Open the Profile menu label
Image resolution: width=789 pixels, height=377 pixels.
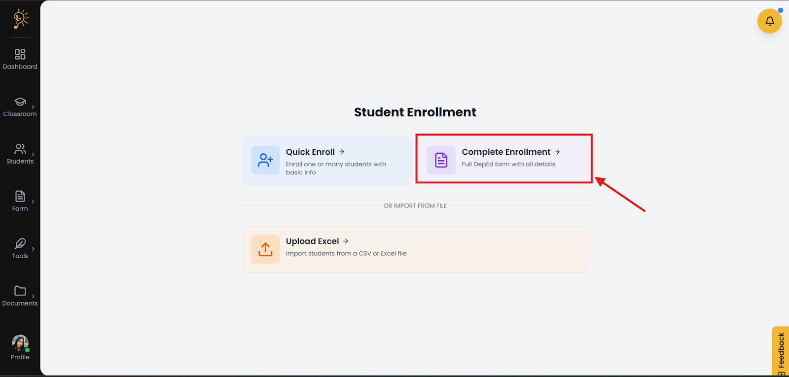pyautogui.click(x=20, y=357)
